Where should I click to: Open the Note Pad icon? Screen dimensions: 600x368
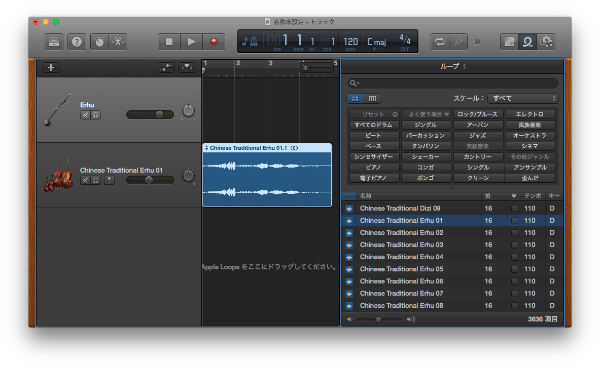(509, 42)
